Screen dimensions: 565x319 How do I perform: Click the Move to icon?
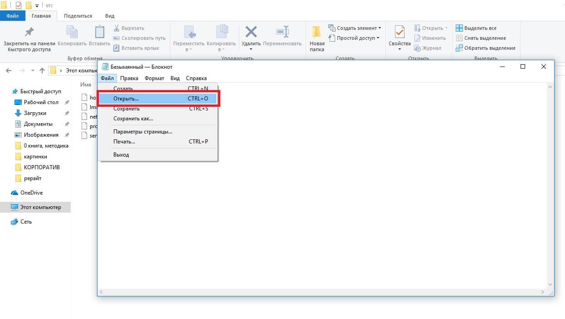(190, 33)
